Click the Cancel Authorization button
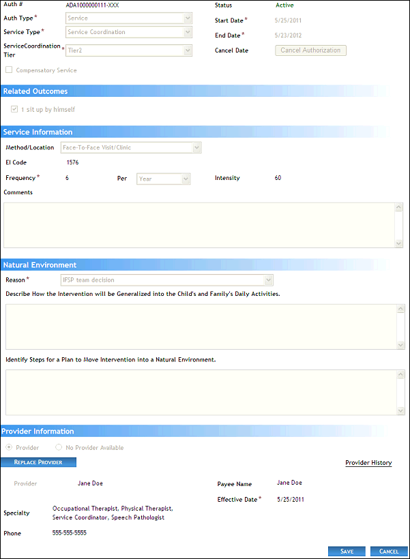The width and height of the screenshot is (410, 559). (x=310, y=50)
